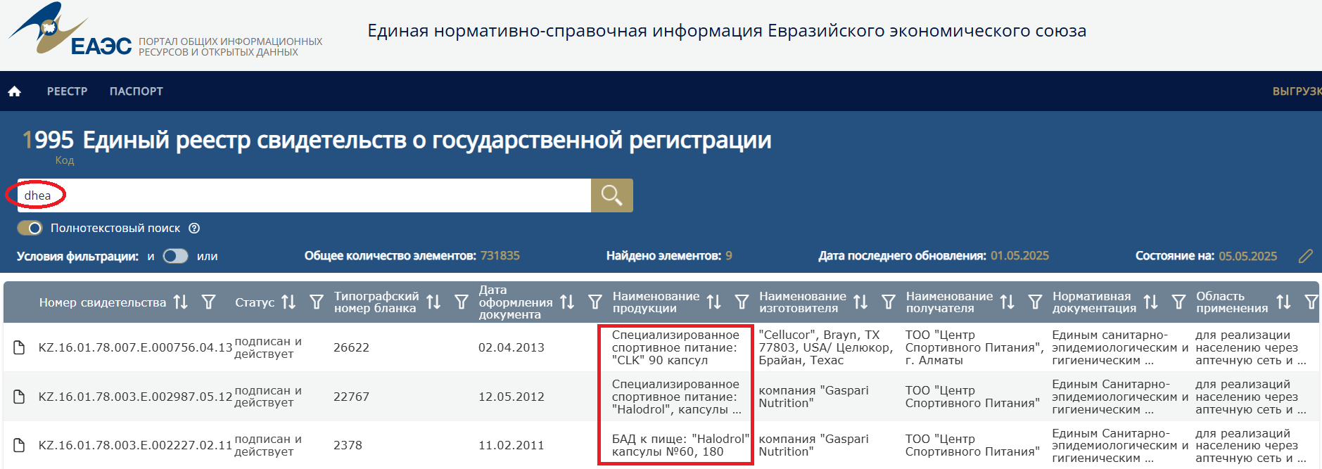This screenshot has height=469, width=1322.
Task: Filter the Наименование получателя column
Action: (1036, 302)
